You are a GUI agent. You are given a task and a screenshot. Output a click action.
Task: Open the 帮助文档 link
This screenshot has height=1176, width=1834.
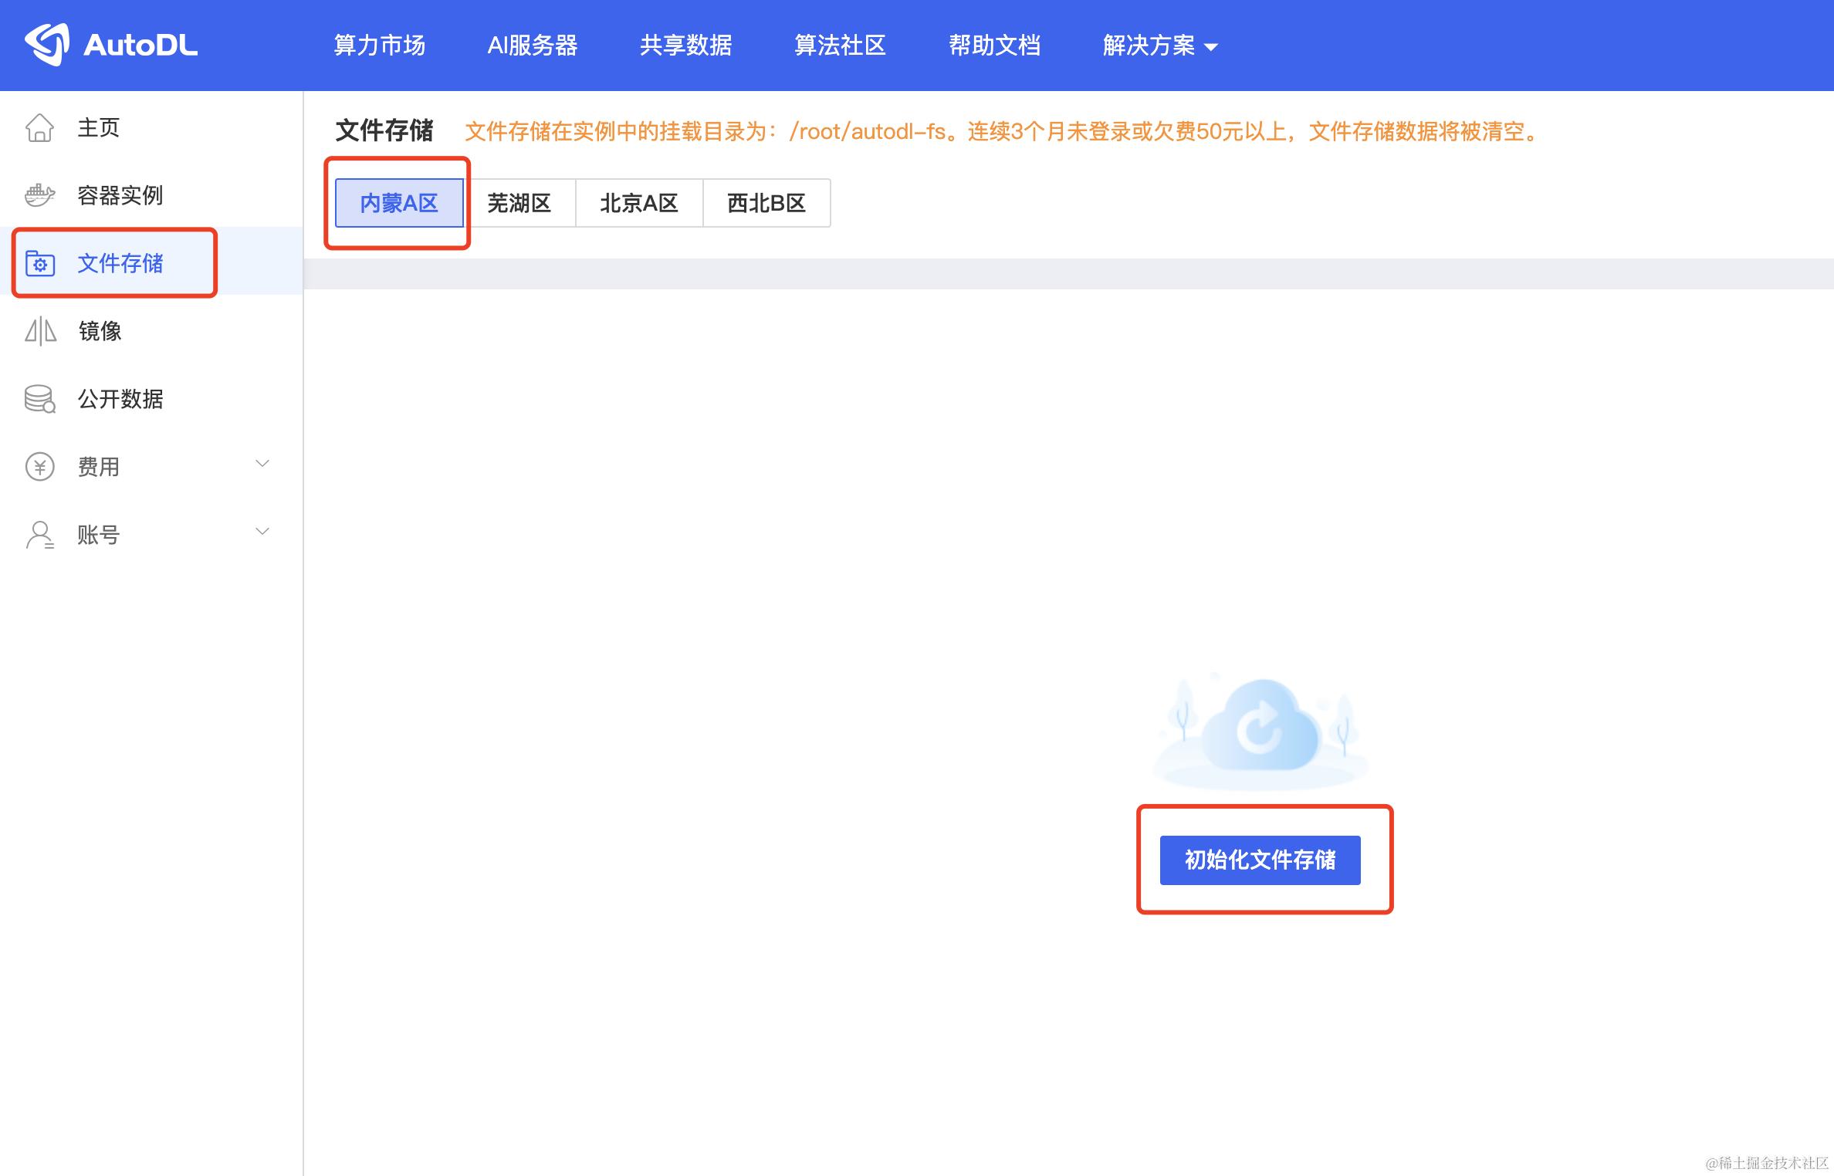click(994, 46)
